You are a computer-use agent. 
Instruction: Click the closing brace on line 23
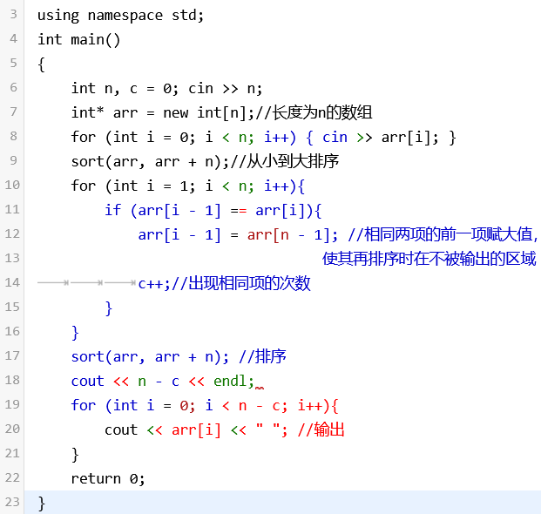click(42, 503)
